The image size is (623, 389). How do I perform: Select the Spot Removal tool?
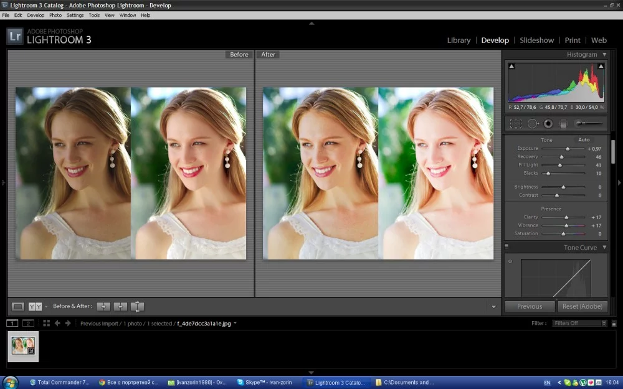point(533,124)
